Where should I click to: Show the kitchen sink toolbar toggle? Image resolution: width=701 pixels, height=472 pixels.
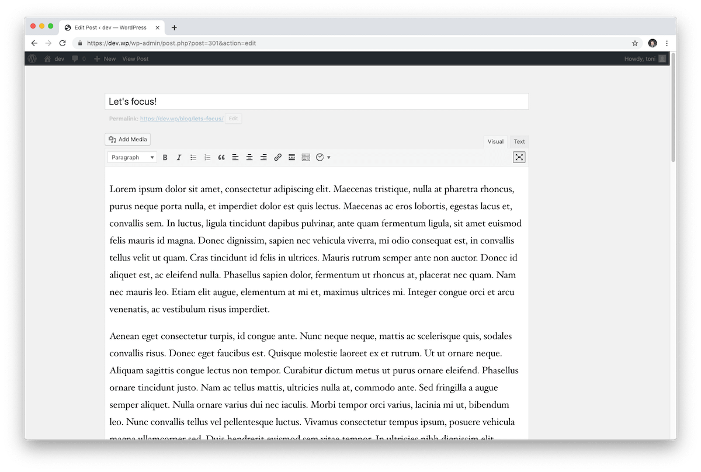pyautogui.click(x=306, y=157)
